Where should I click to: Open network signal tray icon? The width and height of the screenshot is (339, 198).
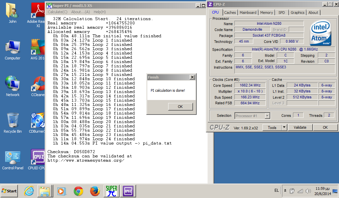(300, 191)
